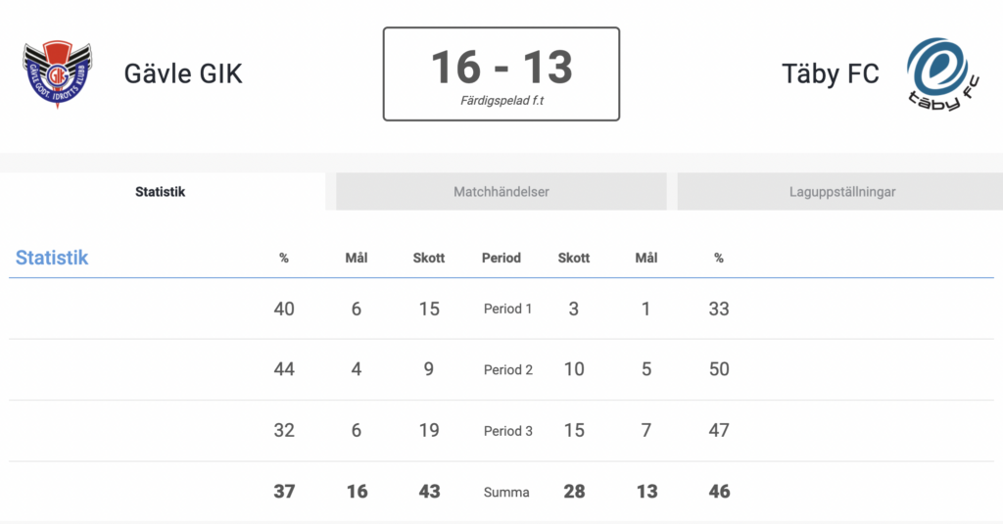Click the Period column header
1003x524 pixels.
[x=501, y=258]
